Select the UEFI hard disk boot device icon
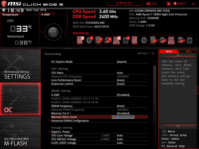 click(80, 40)
